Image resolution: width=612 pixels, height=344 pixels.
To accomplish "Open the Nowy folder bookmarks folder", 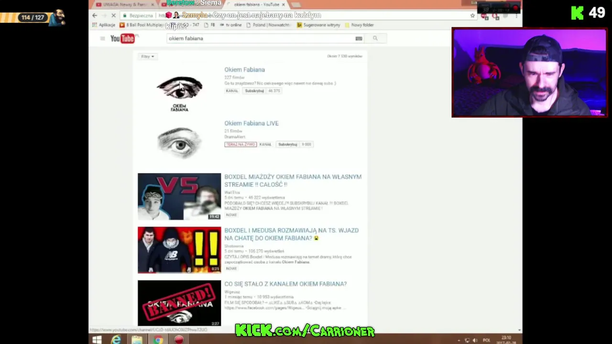I will (359, 25).
